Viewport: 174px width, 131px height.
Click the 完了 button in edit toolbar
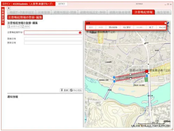[x=151, y=27]
